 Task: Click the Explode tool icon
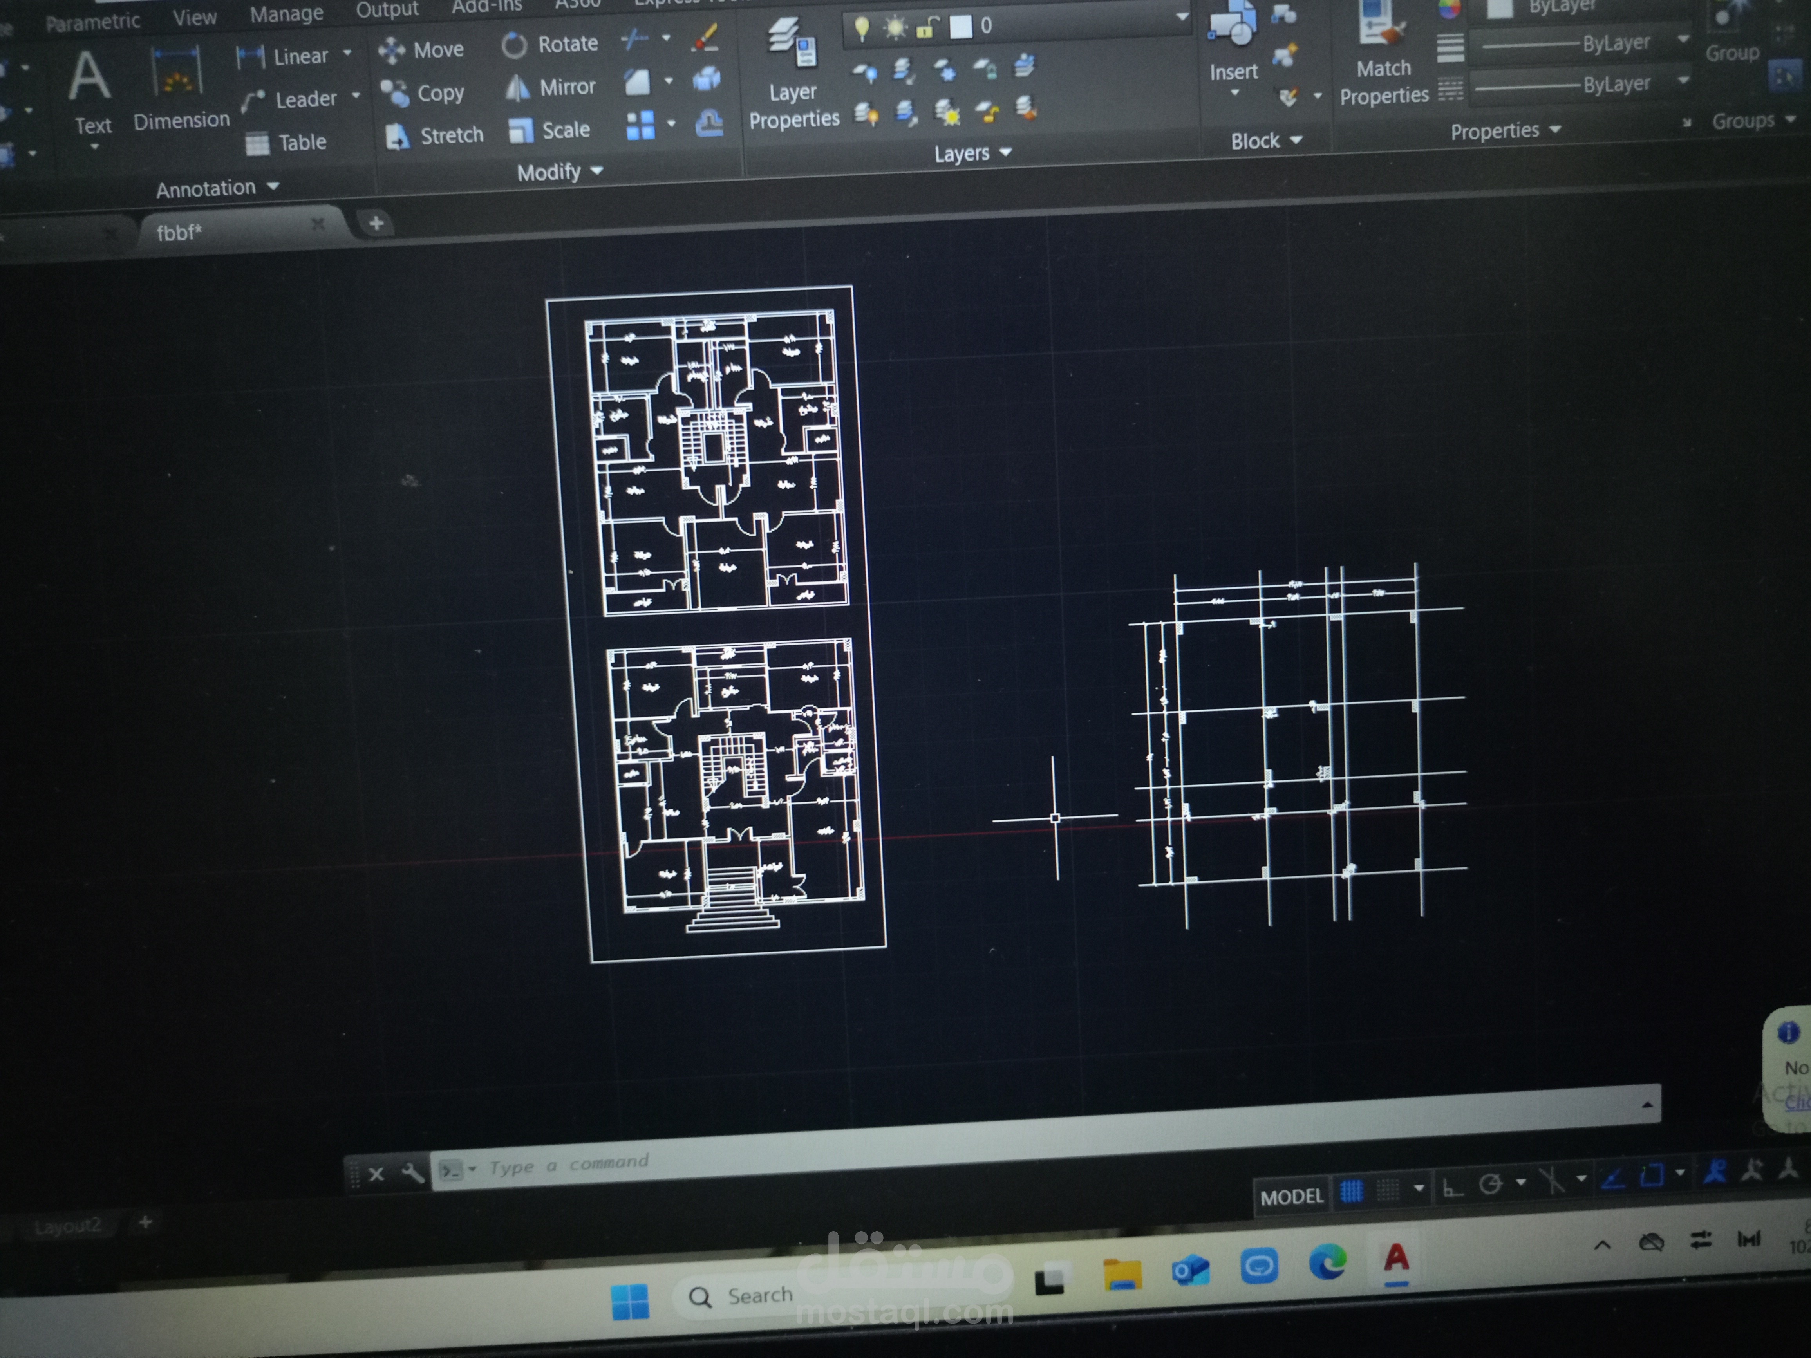(x=706, y=79)
